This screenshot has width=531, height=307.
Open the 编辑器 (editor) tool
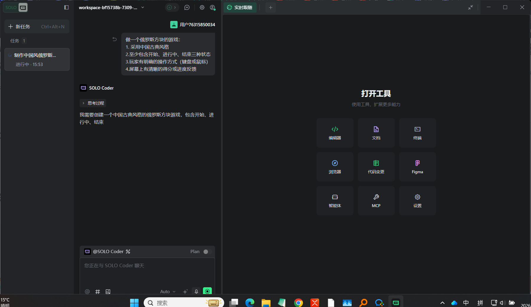pyautogui.click(x=335, y=133)
